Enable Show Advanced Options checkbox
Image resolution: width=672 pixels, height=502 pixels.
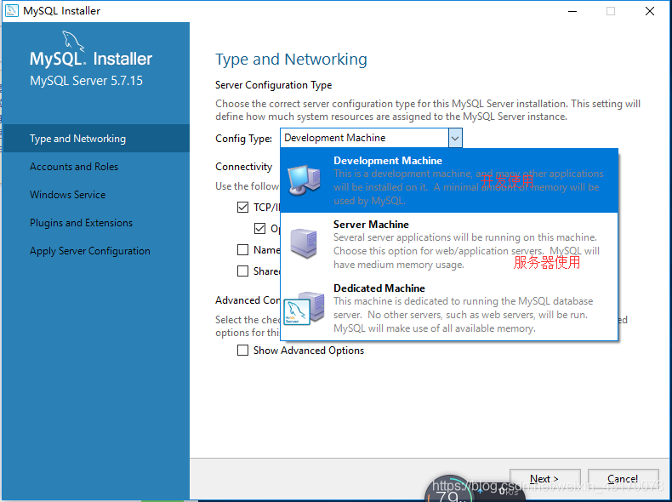242,351
